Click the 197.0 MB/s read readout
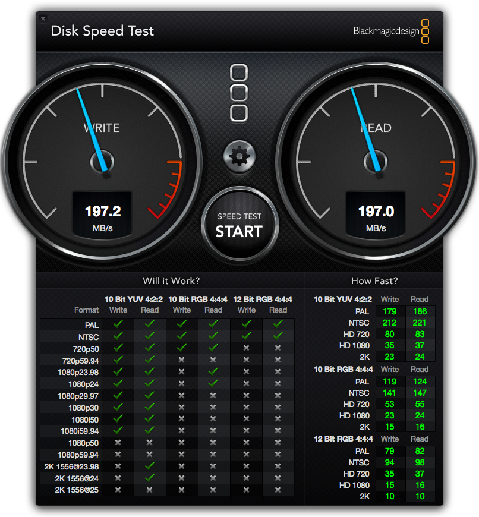Screen dimensions: 479x517 point(376,216)
